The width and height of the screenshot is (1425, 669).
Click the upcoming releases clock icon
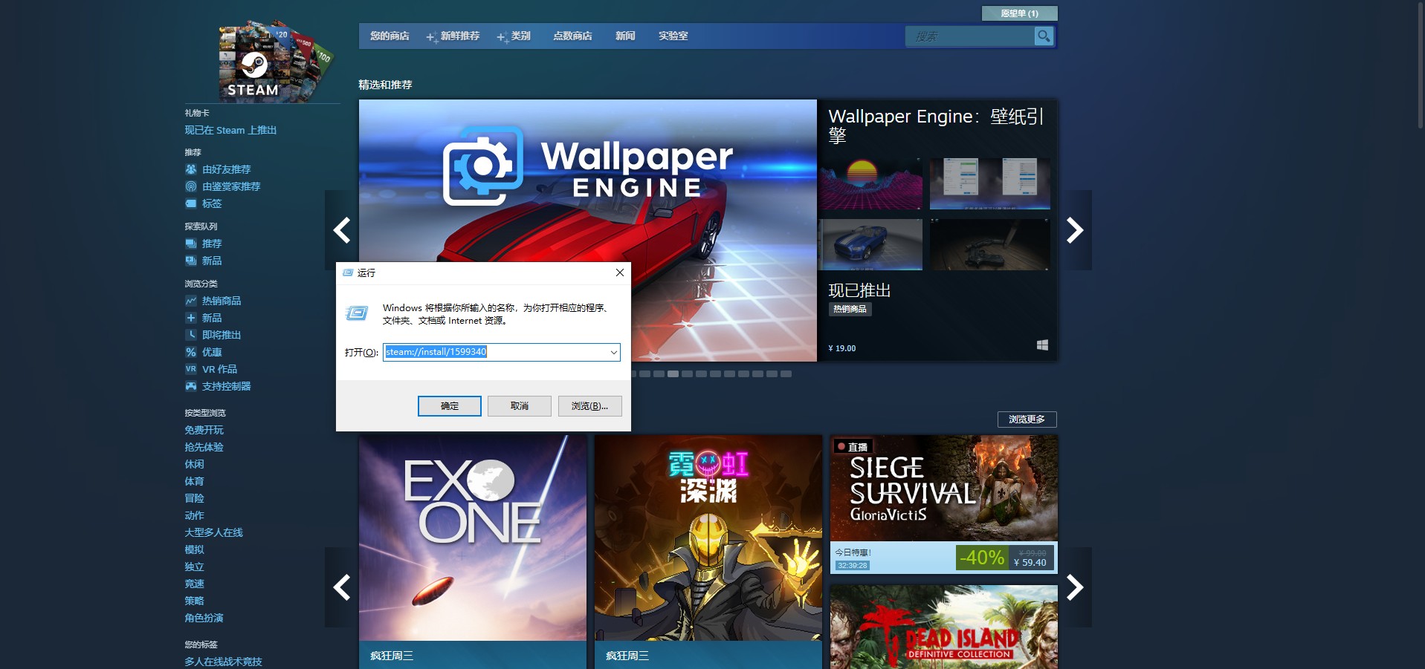[191, 335]
